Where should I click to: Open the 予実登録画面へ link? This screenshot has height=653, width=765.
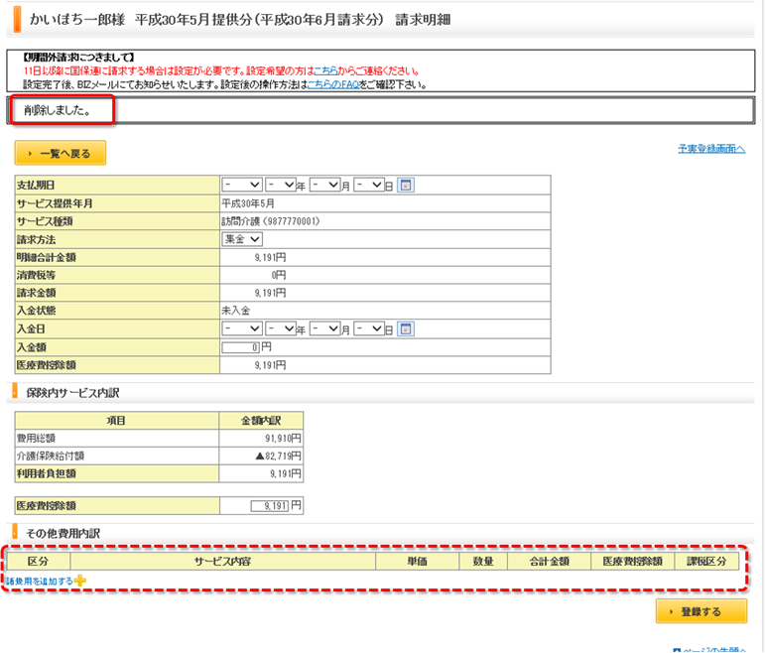[x=711, y=149]
